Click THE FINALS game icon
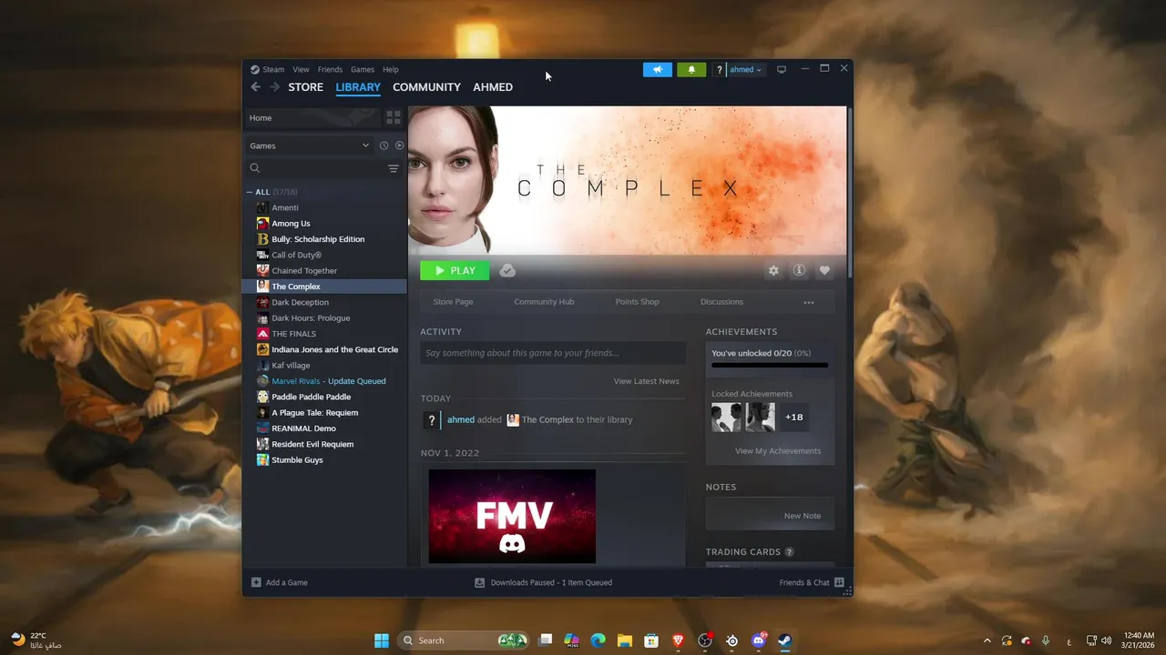 pos(262,334)
